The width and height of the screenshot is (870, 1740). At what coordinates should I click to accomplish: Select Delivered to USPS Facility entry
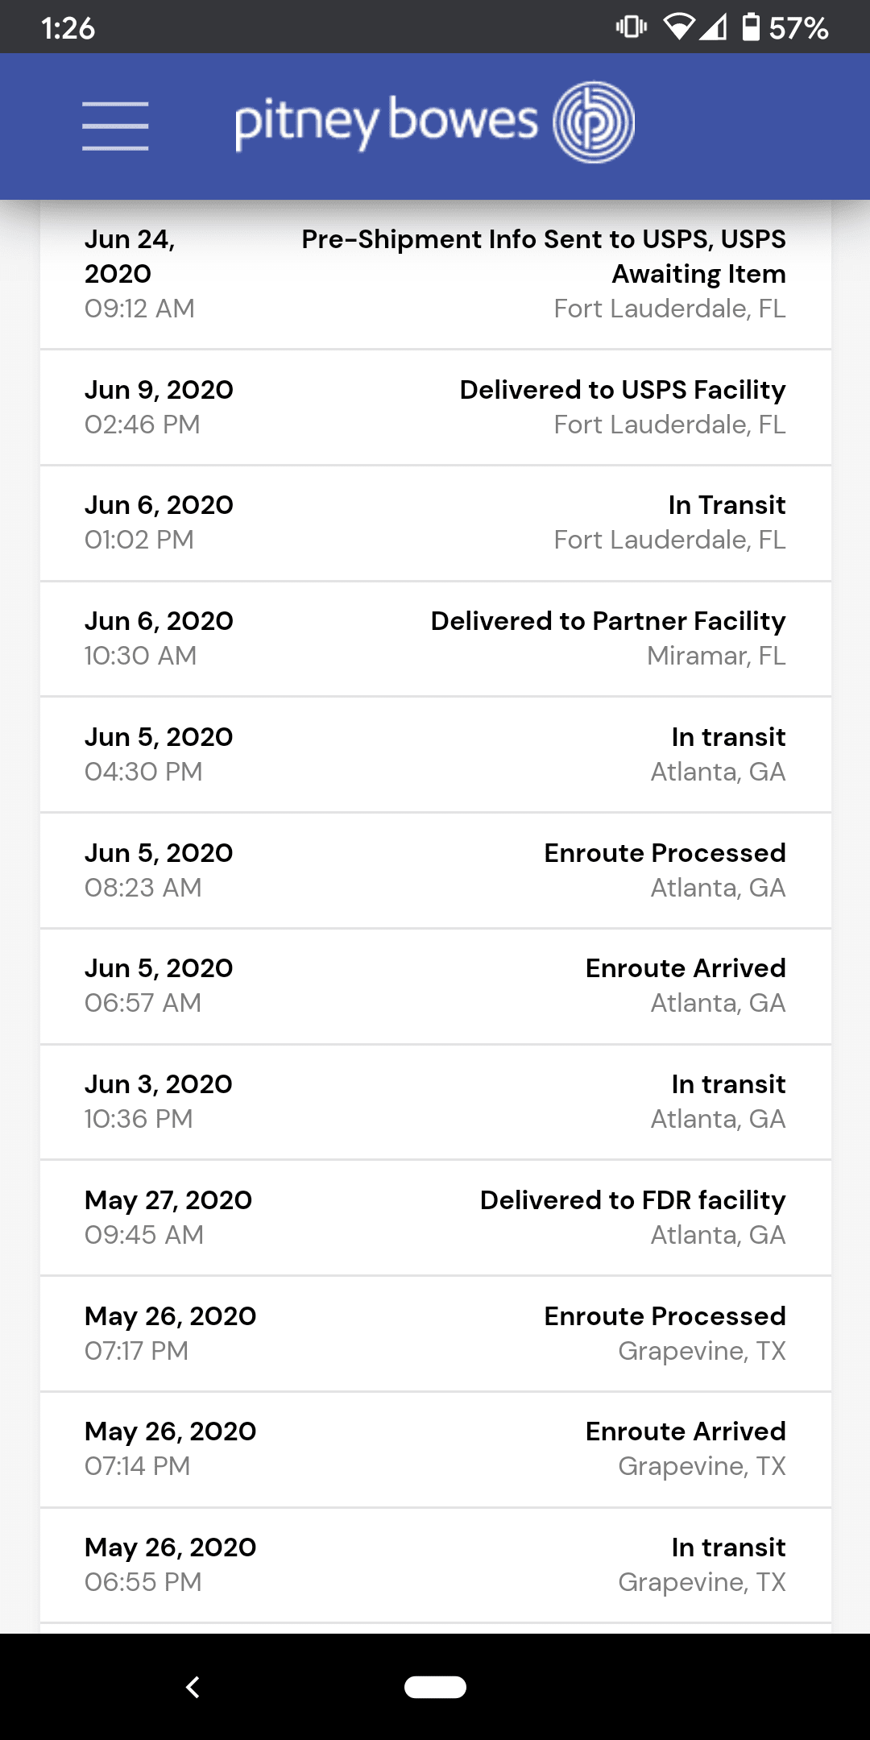pyautogui.click(x=435, y=407)
